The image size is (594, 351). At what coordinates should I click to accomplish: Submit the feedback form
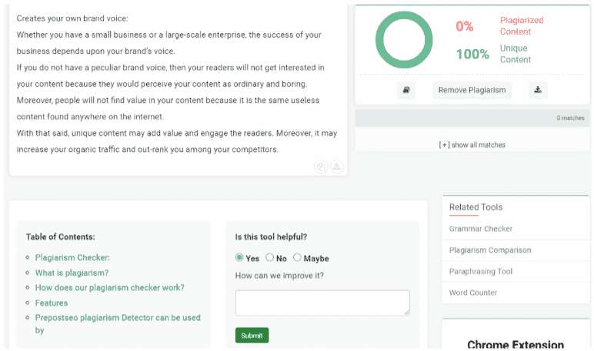(252, 336)
